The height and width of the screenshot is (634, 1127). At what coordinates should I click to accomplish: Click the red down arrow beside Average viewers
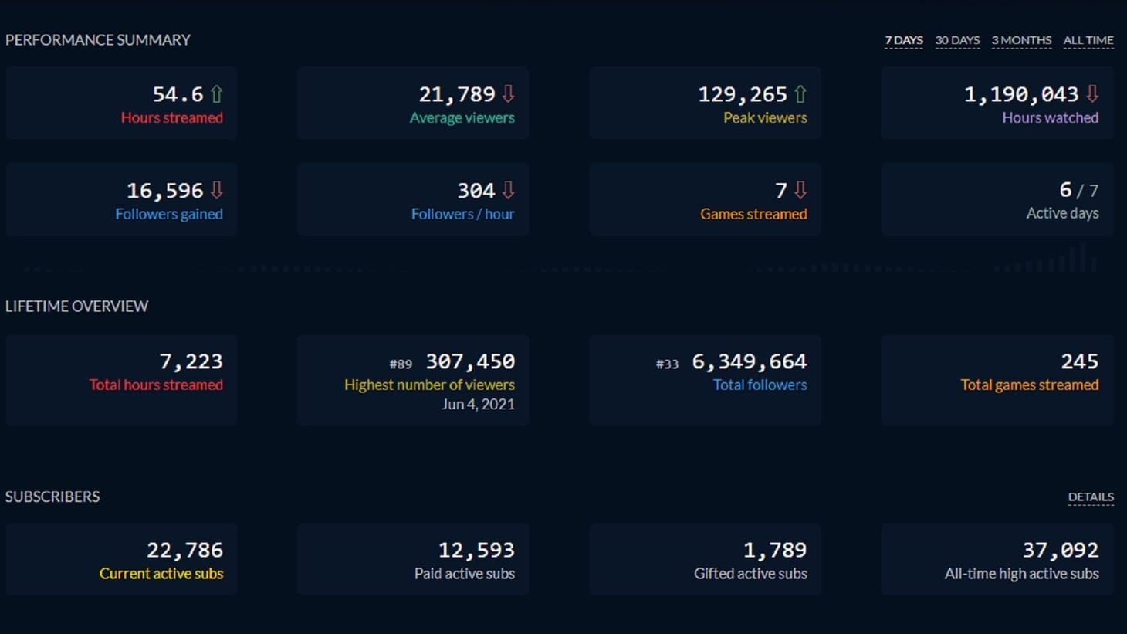click(508, 94)
